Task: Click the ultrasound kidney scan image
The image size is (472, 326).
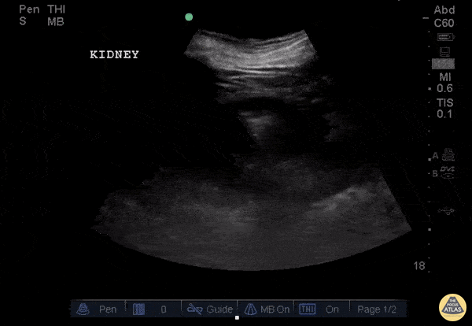Action: (x=252, y=150)
